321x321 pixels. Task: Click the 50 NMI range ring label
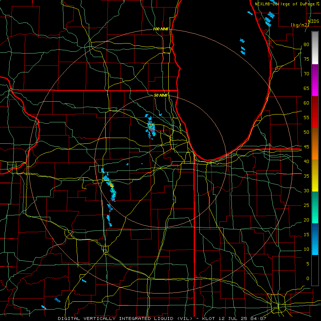(x=160, y=95)
